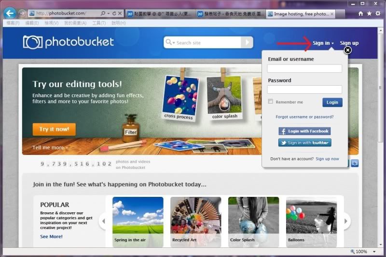Click the zoom level magnifier in the status bar

click(x=353, y=251)
